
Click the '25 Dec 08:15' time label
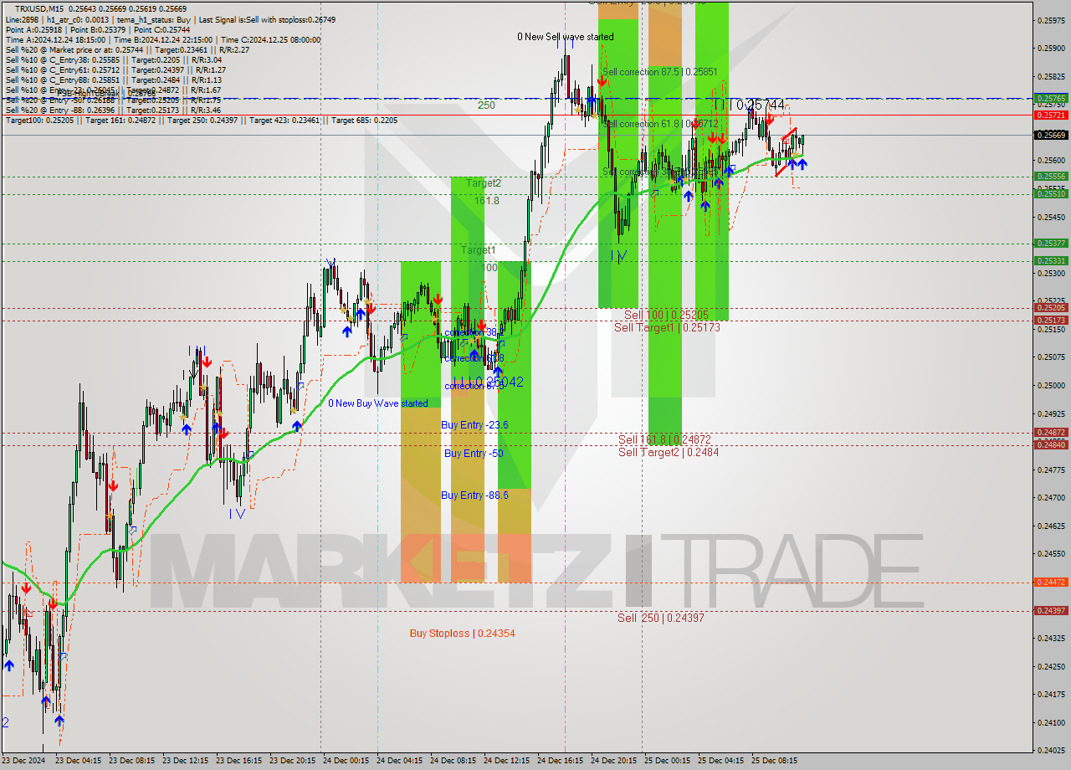pos(775,761)
